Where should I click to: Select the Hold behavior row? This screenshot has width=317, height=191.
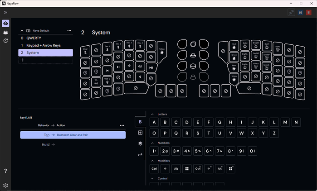point(73,144)
